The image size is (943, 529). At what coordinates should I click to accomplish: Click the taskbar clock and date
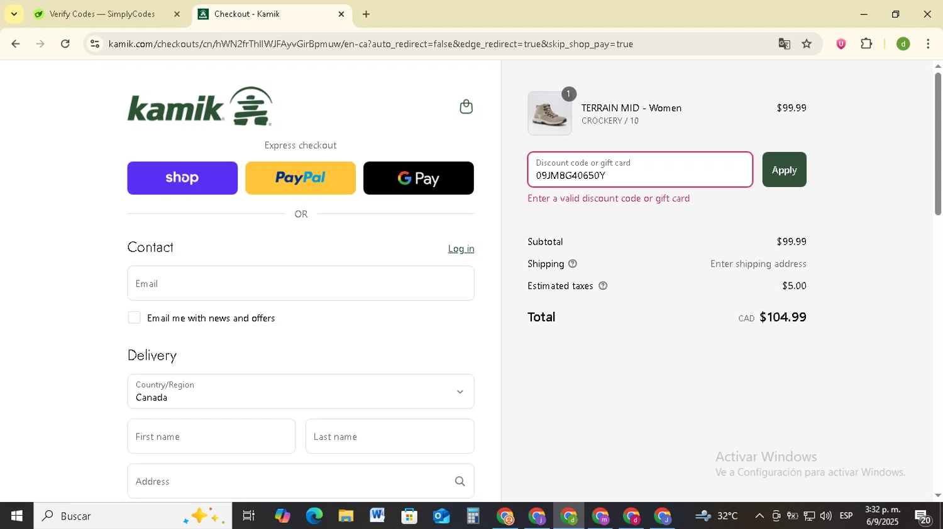[883, 516]
